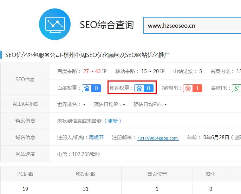Click the 出站链接 count 5
This screenshot has width=241, height=194.
pyautogui.click(x=201, y=71)
